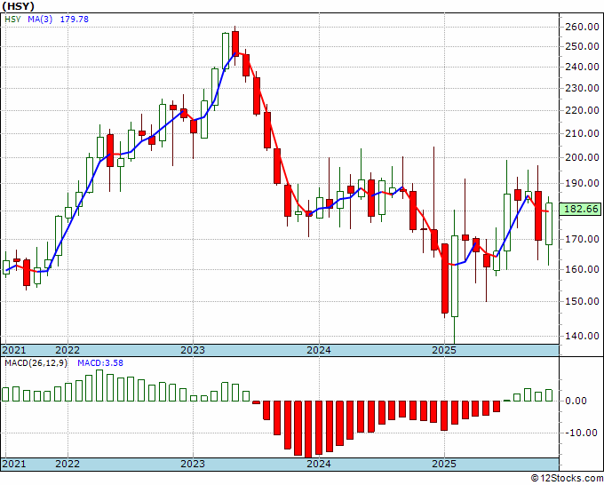Click the 230.00 price axis label

(582, 88)
